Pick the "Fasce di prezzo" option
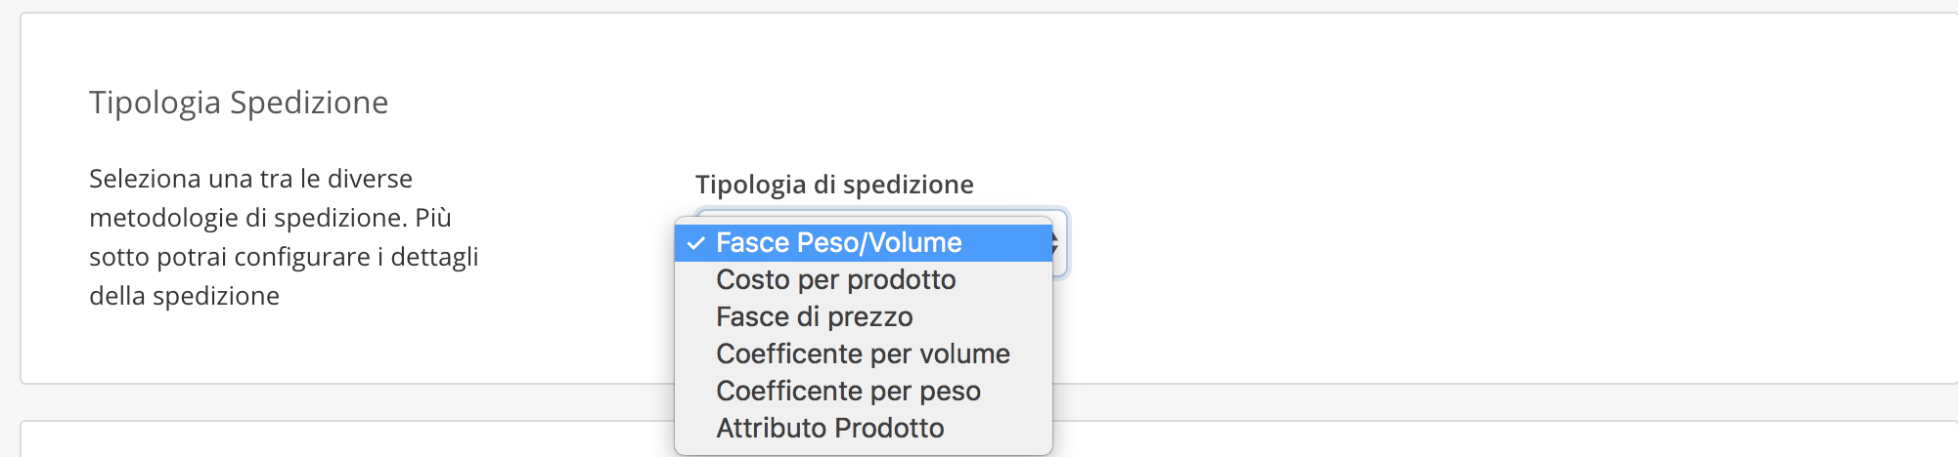 pyautogui.click(x=814, y=317)
